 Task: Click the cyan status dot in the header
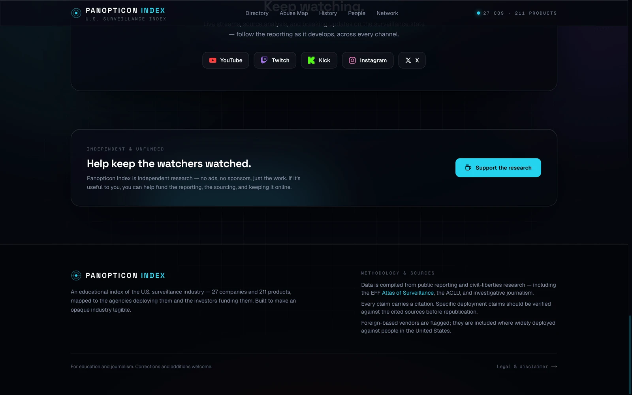click(x=478, y=13)
